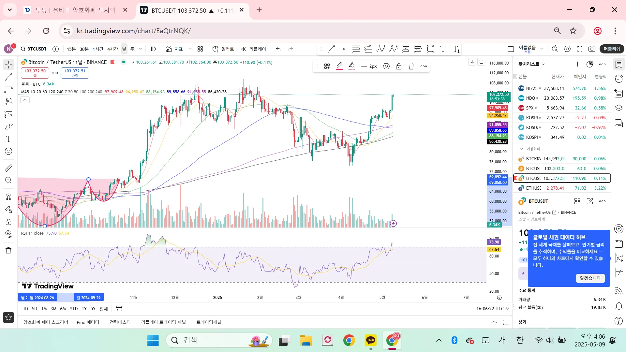This screenshot has width=626, height=352.
Task: Take a chart snapshot with camera icon
Action: coord(592,49)
